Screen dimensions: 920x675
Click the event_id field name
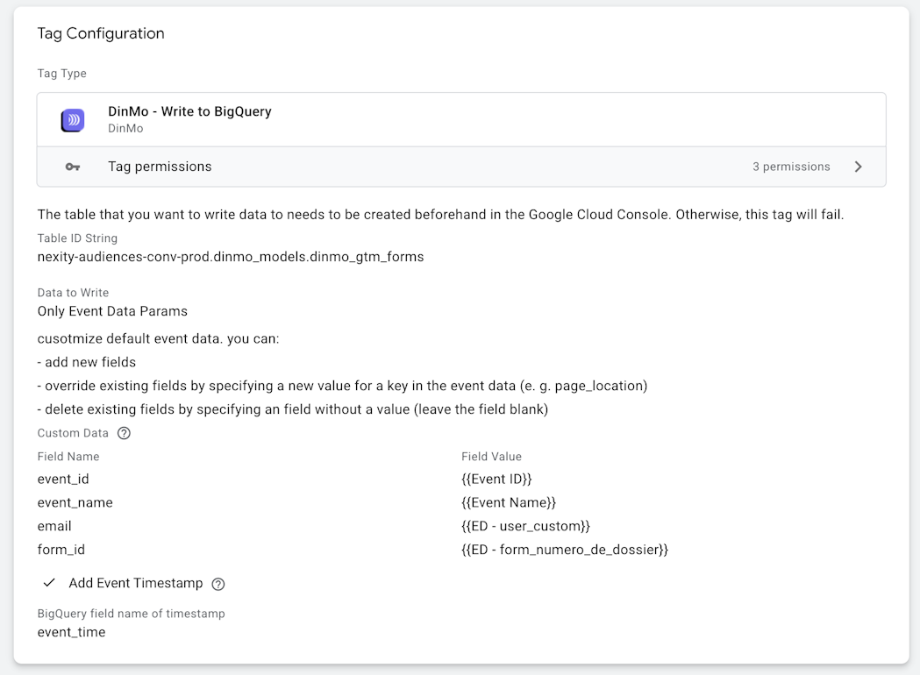tap(63, 480)
